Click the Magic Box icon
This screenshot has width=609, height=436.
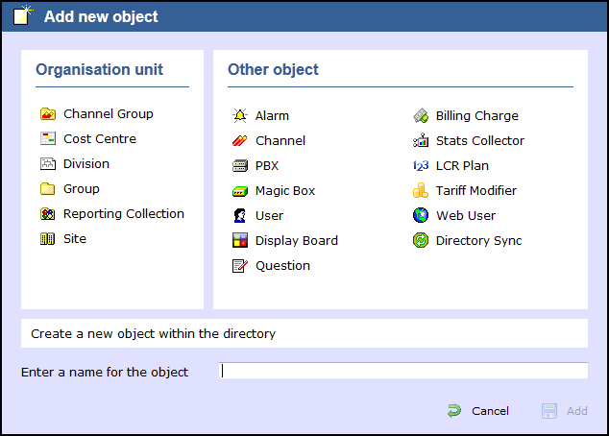240,191
